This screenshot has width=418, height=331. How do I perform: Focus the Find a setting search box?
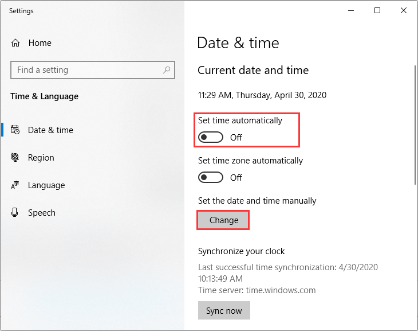tap(86, 70)
